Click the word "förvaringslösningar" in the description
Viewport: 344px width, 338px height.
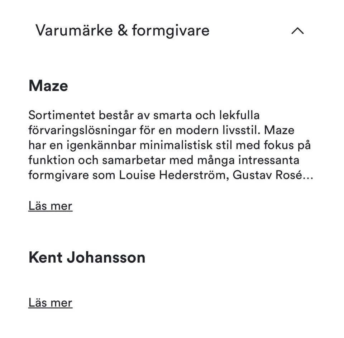tap(82, 130)
